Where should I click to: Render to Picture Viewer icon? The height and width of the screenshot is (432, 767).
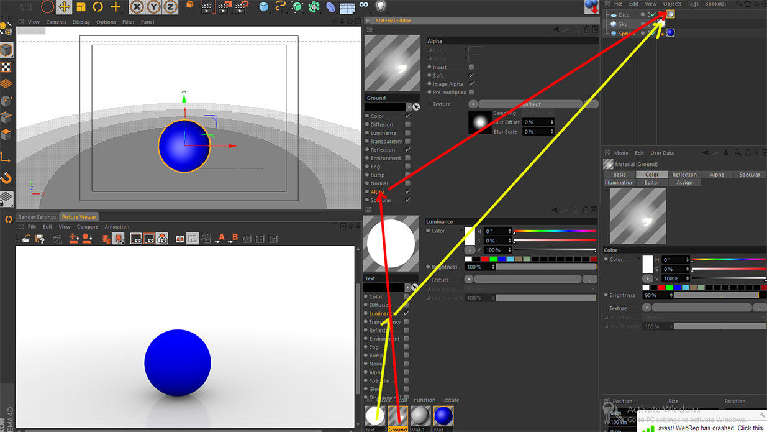pos(224,7)
